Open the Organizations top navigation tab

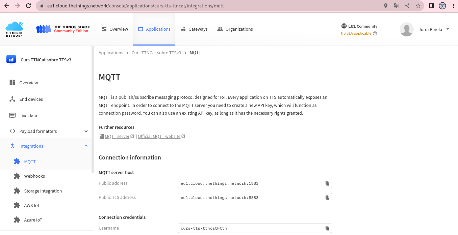pyautogui.click(x=235, y=29)
